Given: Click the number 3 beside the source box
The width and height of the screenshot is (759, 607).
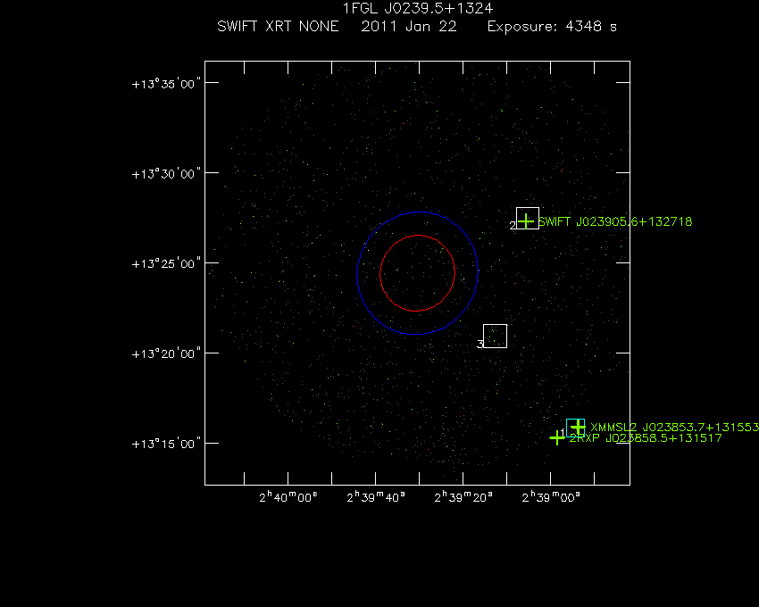Looking at the screenshot, I should [x=480, y=345].
